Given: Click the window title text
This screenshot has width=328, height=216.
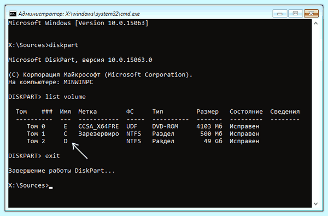Looking at the screenshot, I should [79, 14].
